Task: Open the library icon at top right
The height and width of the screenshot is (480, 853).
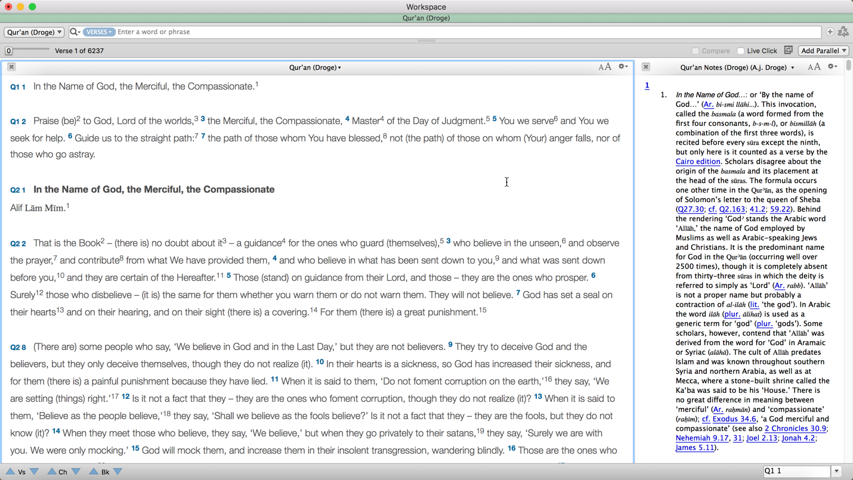Action: coord(843,32)
